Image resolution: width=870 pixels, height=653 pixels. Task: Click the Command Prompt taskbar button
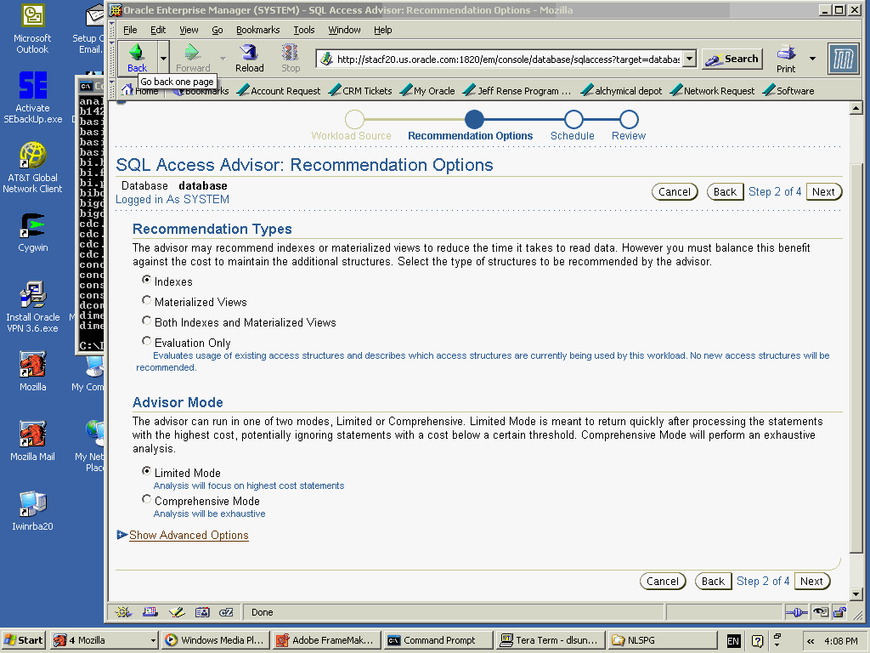click(x=438, y=640)
